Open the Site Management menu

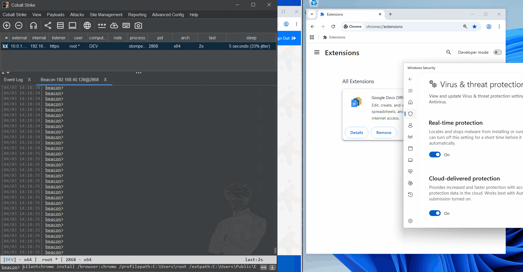tap(106, 15)
